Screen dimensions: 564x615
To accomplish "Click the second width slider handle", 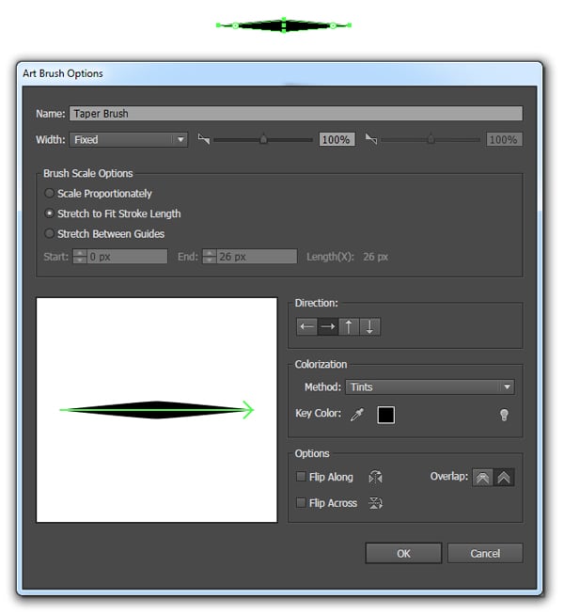I will pos(431,139).
